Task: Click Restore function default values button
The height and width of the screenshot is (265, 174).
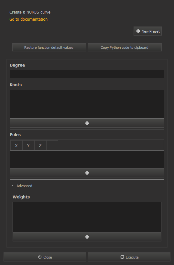Action: (49, 47)
